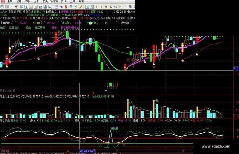
Task: Click the red dollar sign icon
Action: (x=66, y=7)
